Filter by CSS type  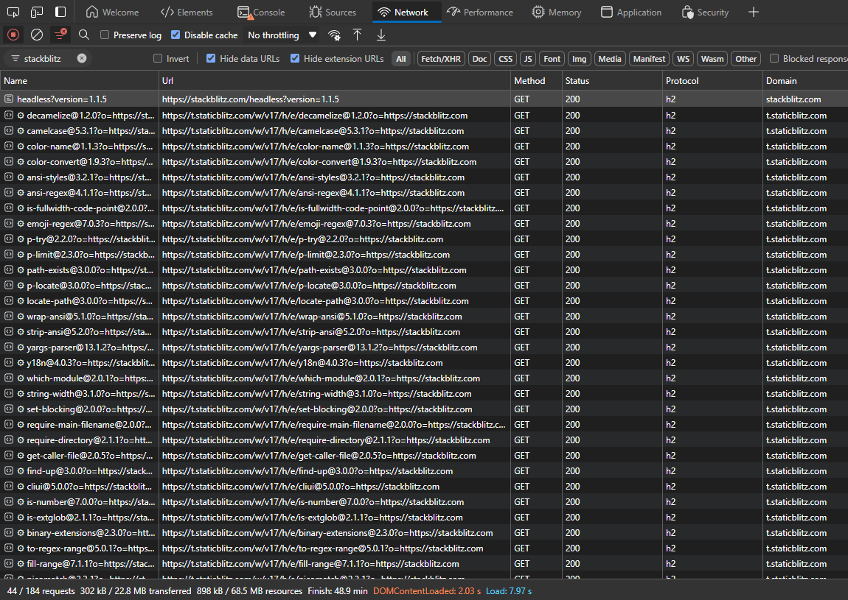506,59
